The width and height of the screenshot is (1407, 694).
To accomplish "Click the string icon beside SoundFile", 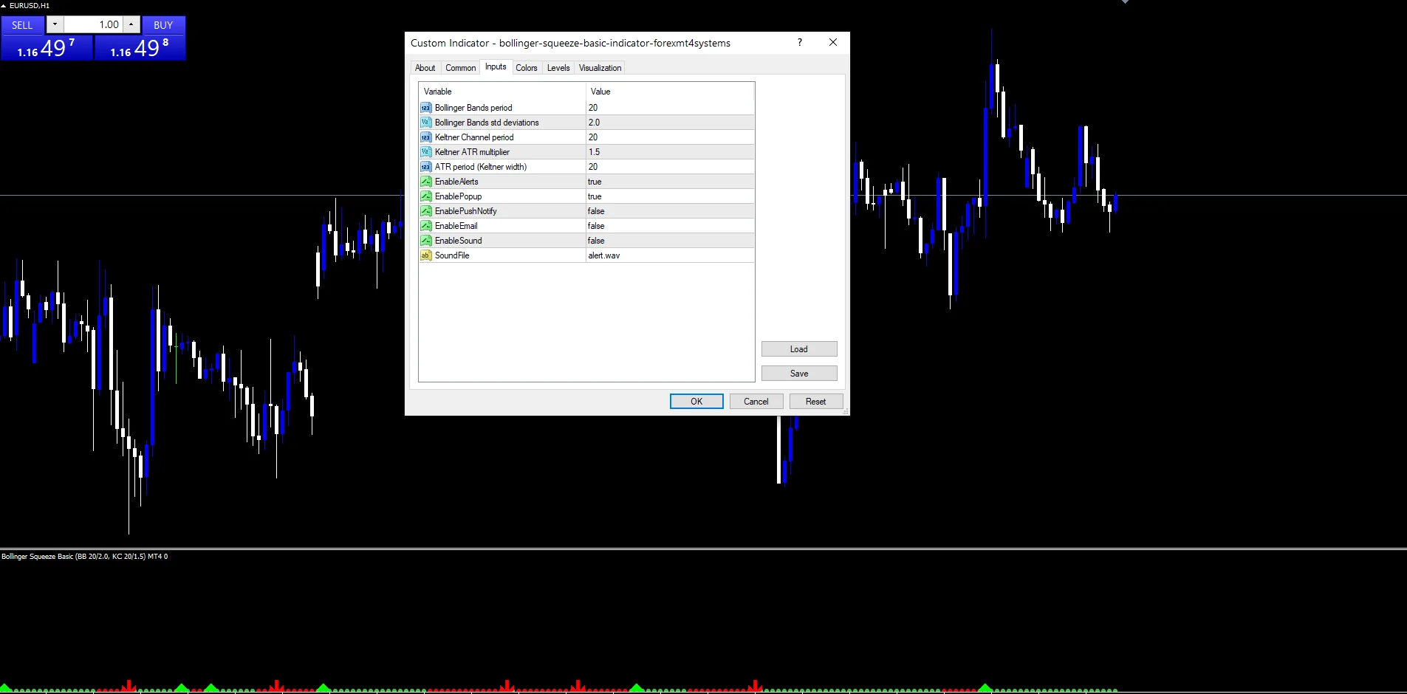I will click(425, 255).
